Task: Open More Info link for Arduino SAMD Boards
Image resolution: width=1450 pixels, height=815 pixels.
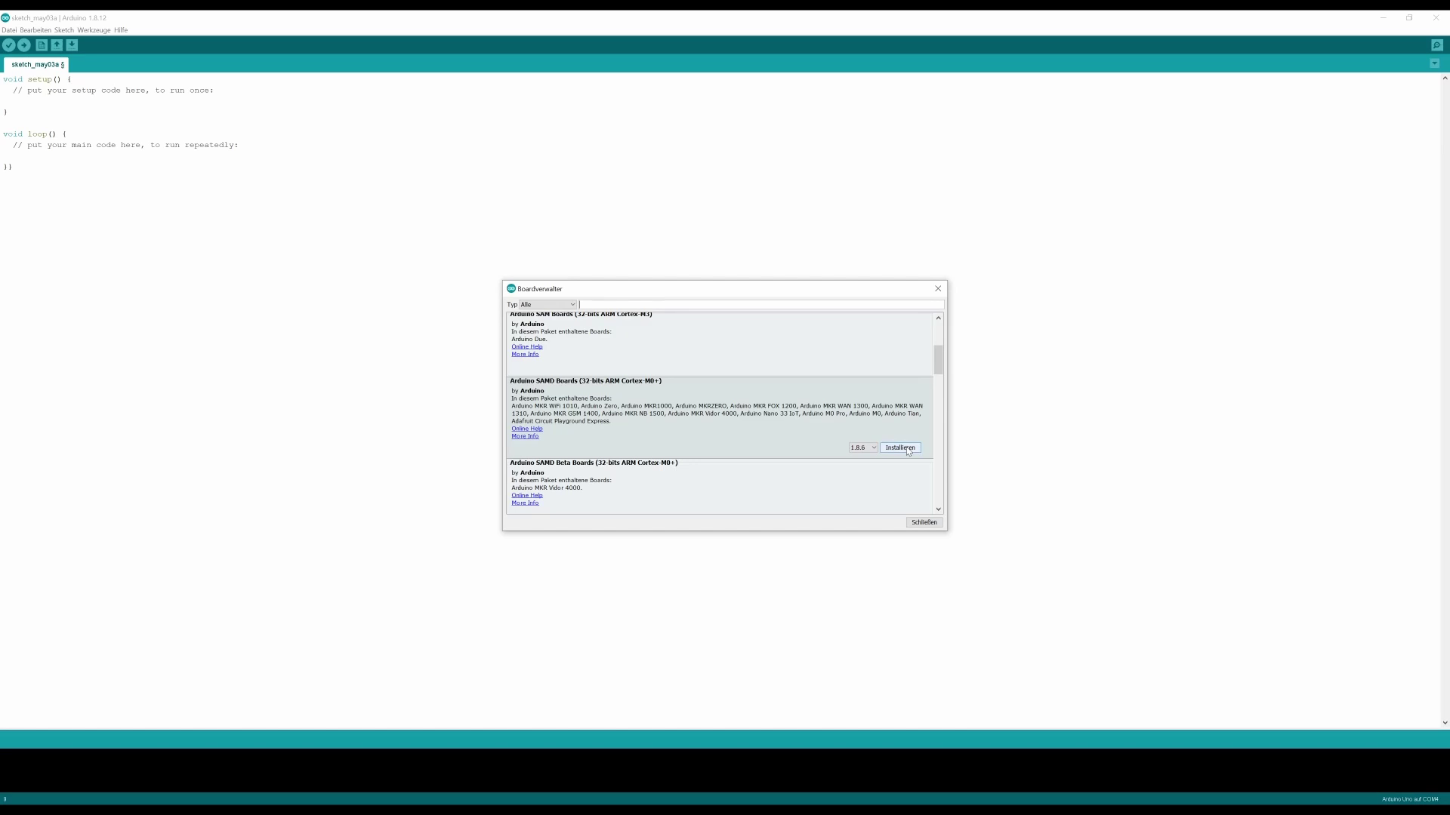Action: click(525, 436)
